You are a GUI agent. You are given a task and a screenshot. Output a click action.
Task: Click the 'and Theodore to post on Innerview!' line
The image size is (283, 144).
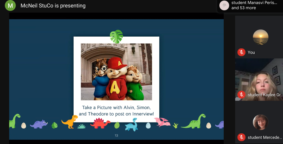[x=116, y=114]
